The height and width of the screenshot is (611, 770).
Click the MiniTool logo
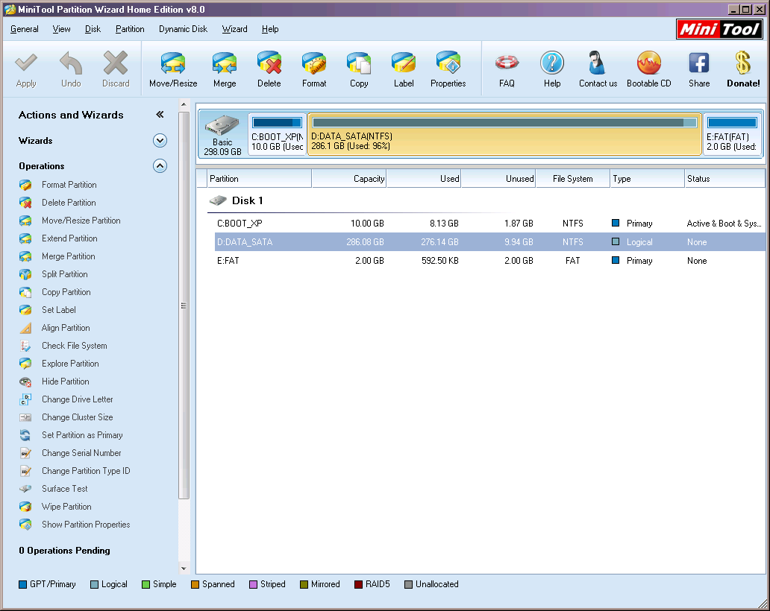(x=719, y=29)
